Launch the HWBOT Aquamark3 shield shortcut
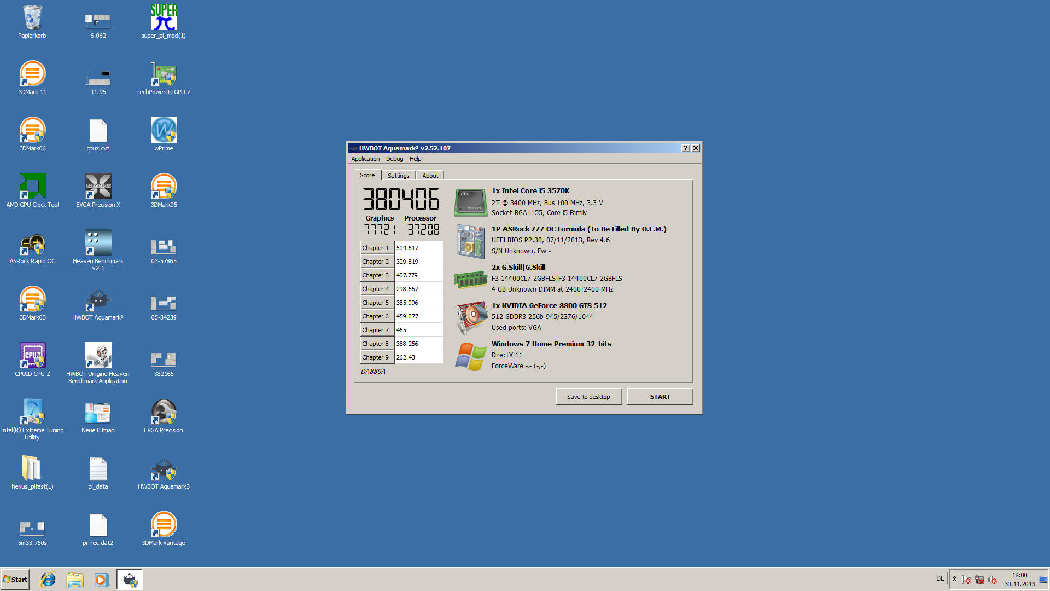The image size is (1050, 591). click(164, 473)
